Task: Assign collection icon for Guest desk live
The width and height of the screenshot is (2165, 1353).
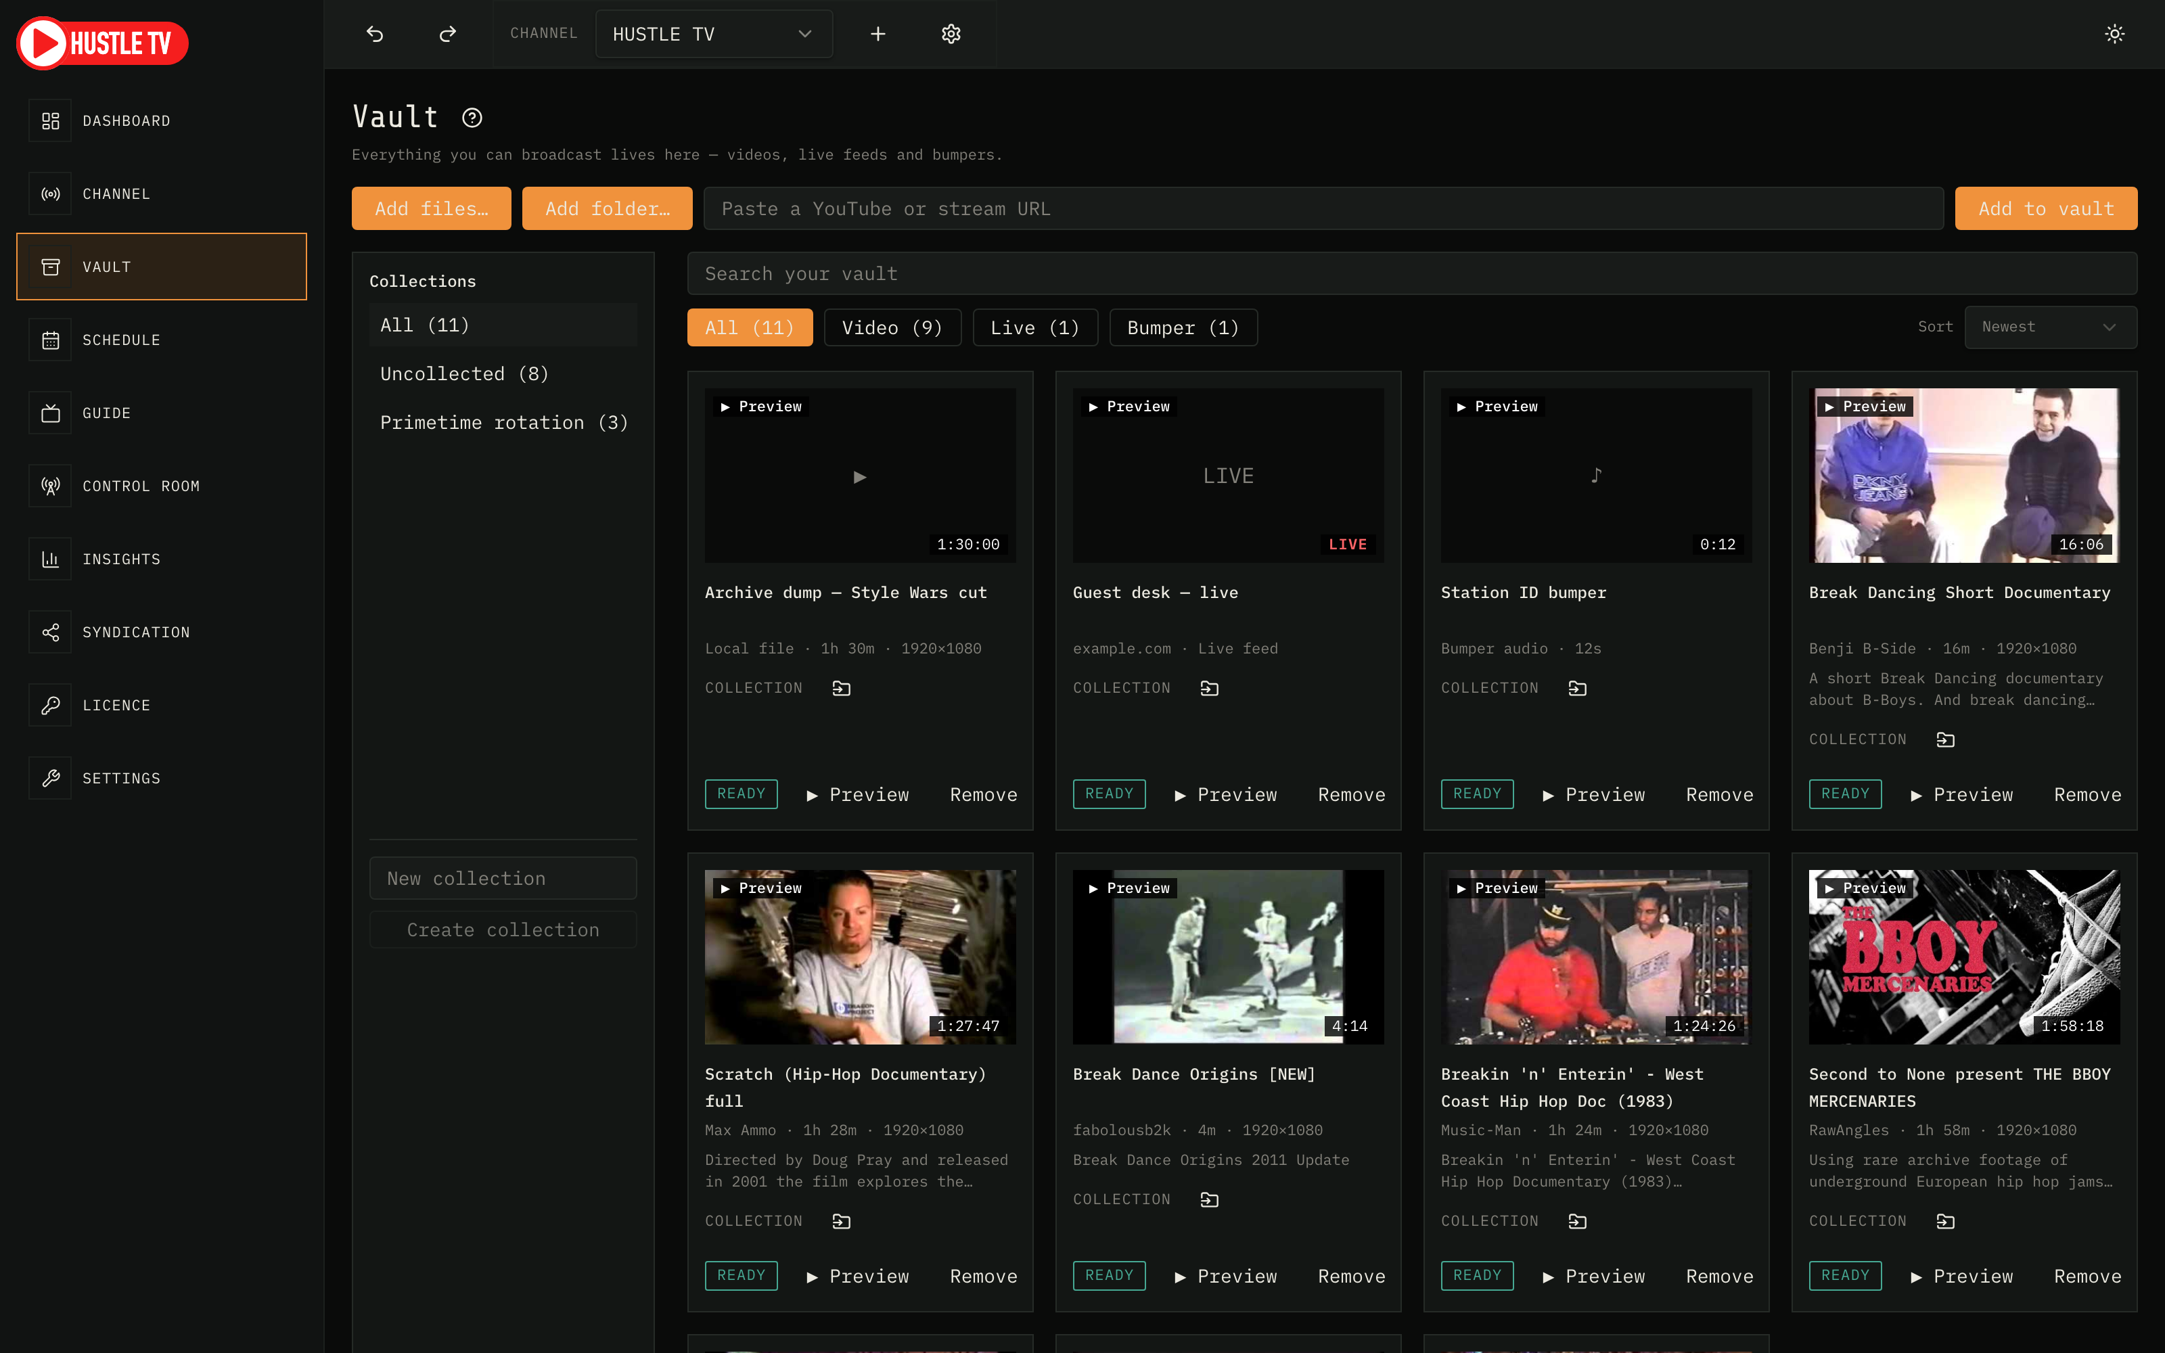Action: (x=1210, y=688)
